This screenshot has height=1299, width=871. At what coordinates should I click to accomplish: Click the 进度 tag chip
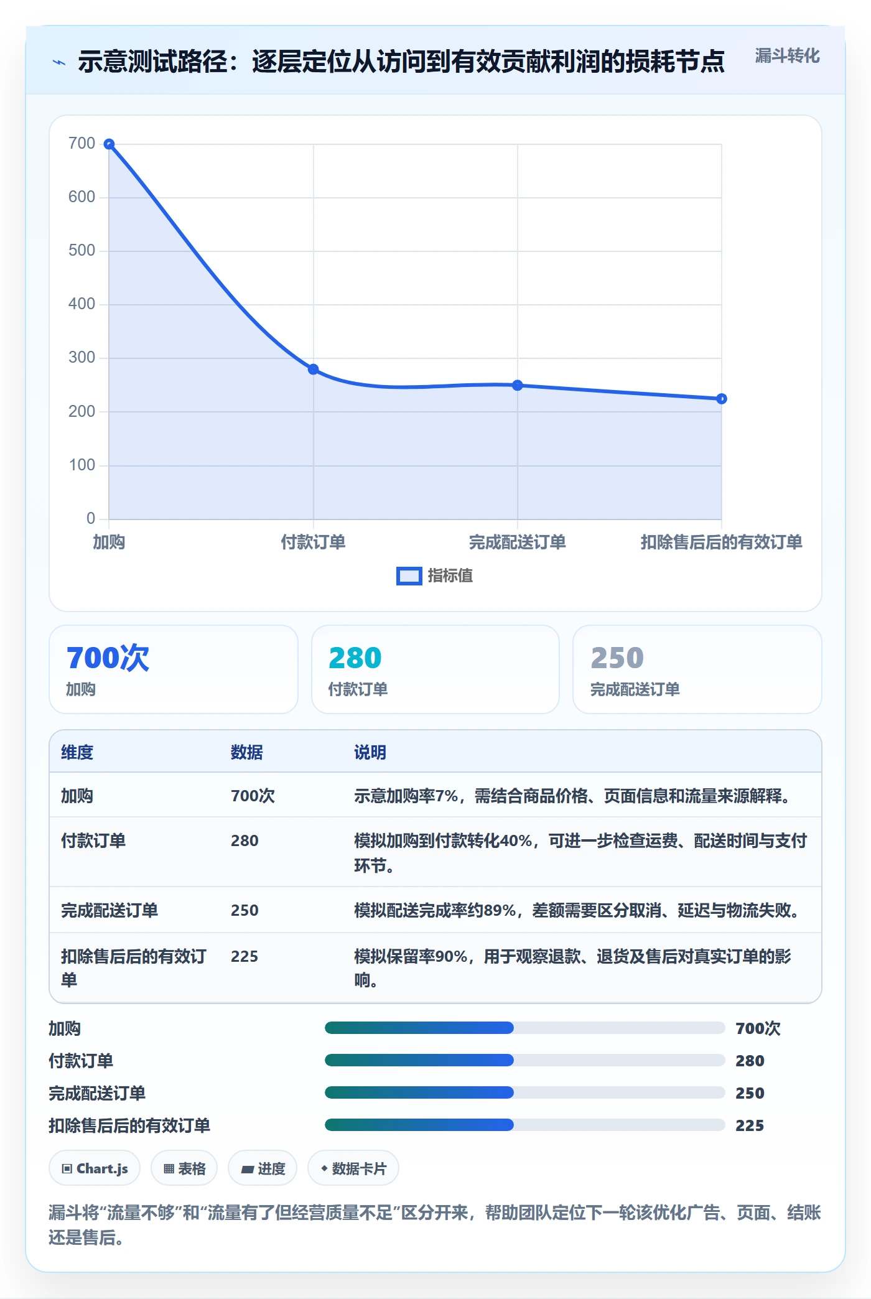click(263, 1168)
